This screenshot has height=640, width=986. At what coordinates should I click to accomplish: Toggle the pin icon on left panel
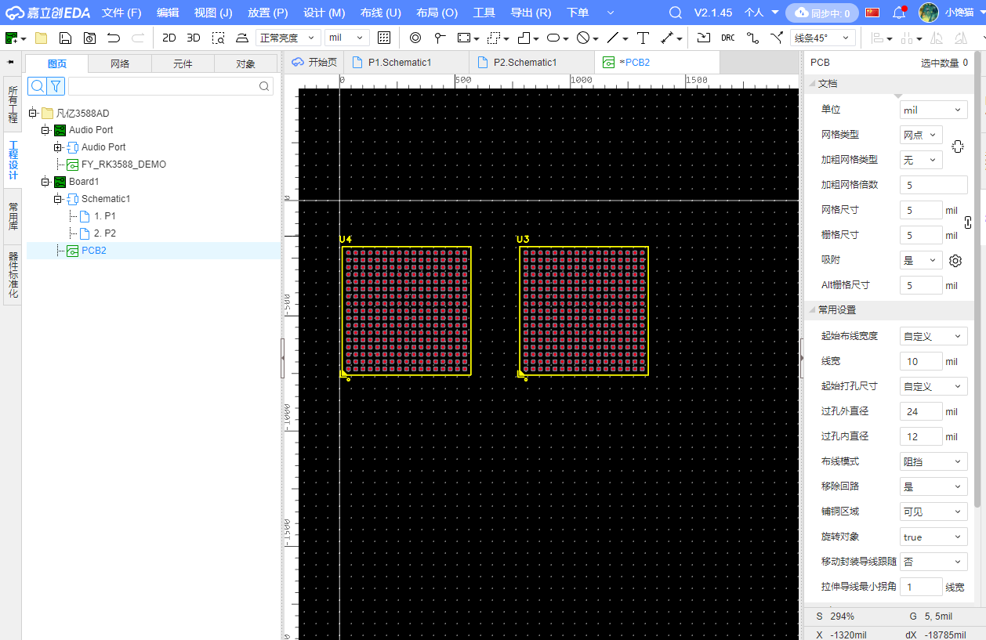[x=11, y=63]
